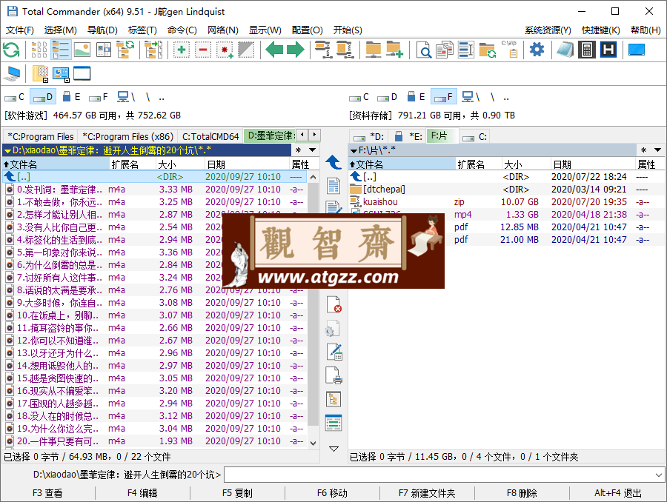Image resolution: width=667 pixels, height=502 pixels.
Task: Go back with the green left arrow
Action: (x=274, y=50)
